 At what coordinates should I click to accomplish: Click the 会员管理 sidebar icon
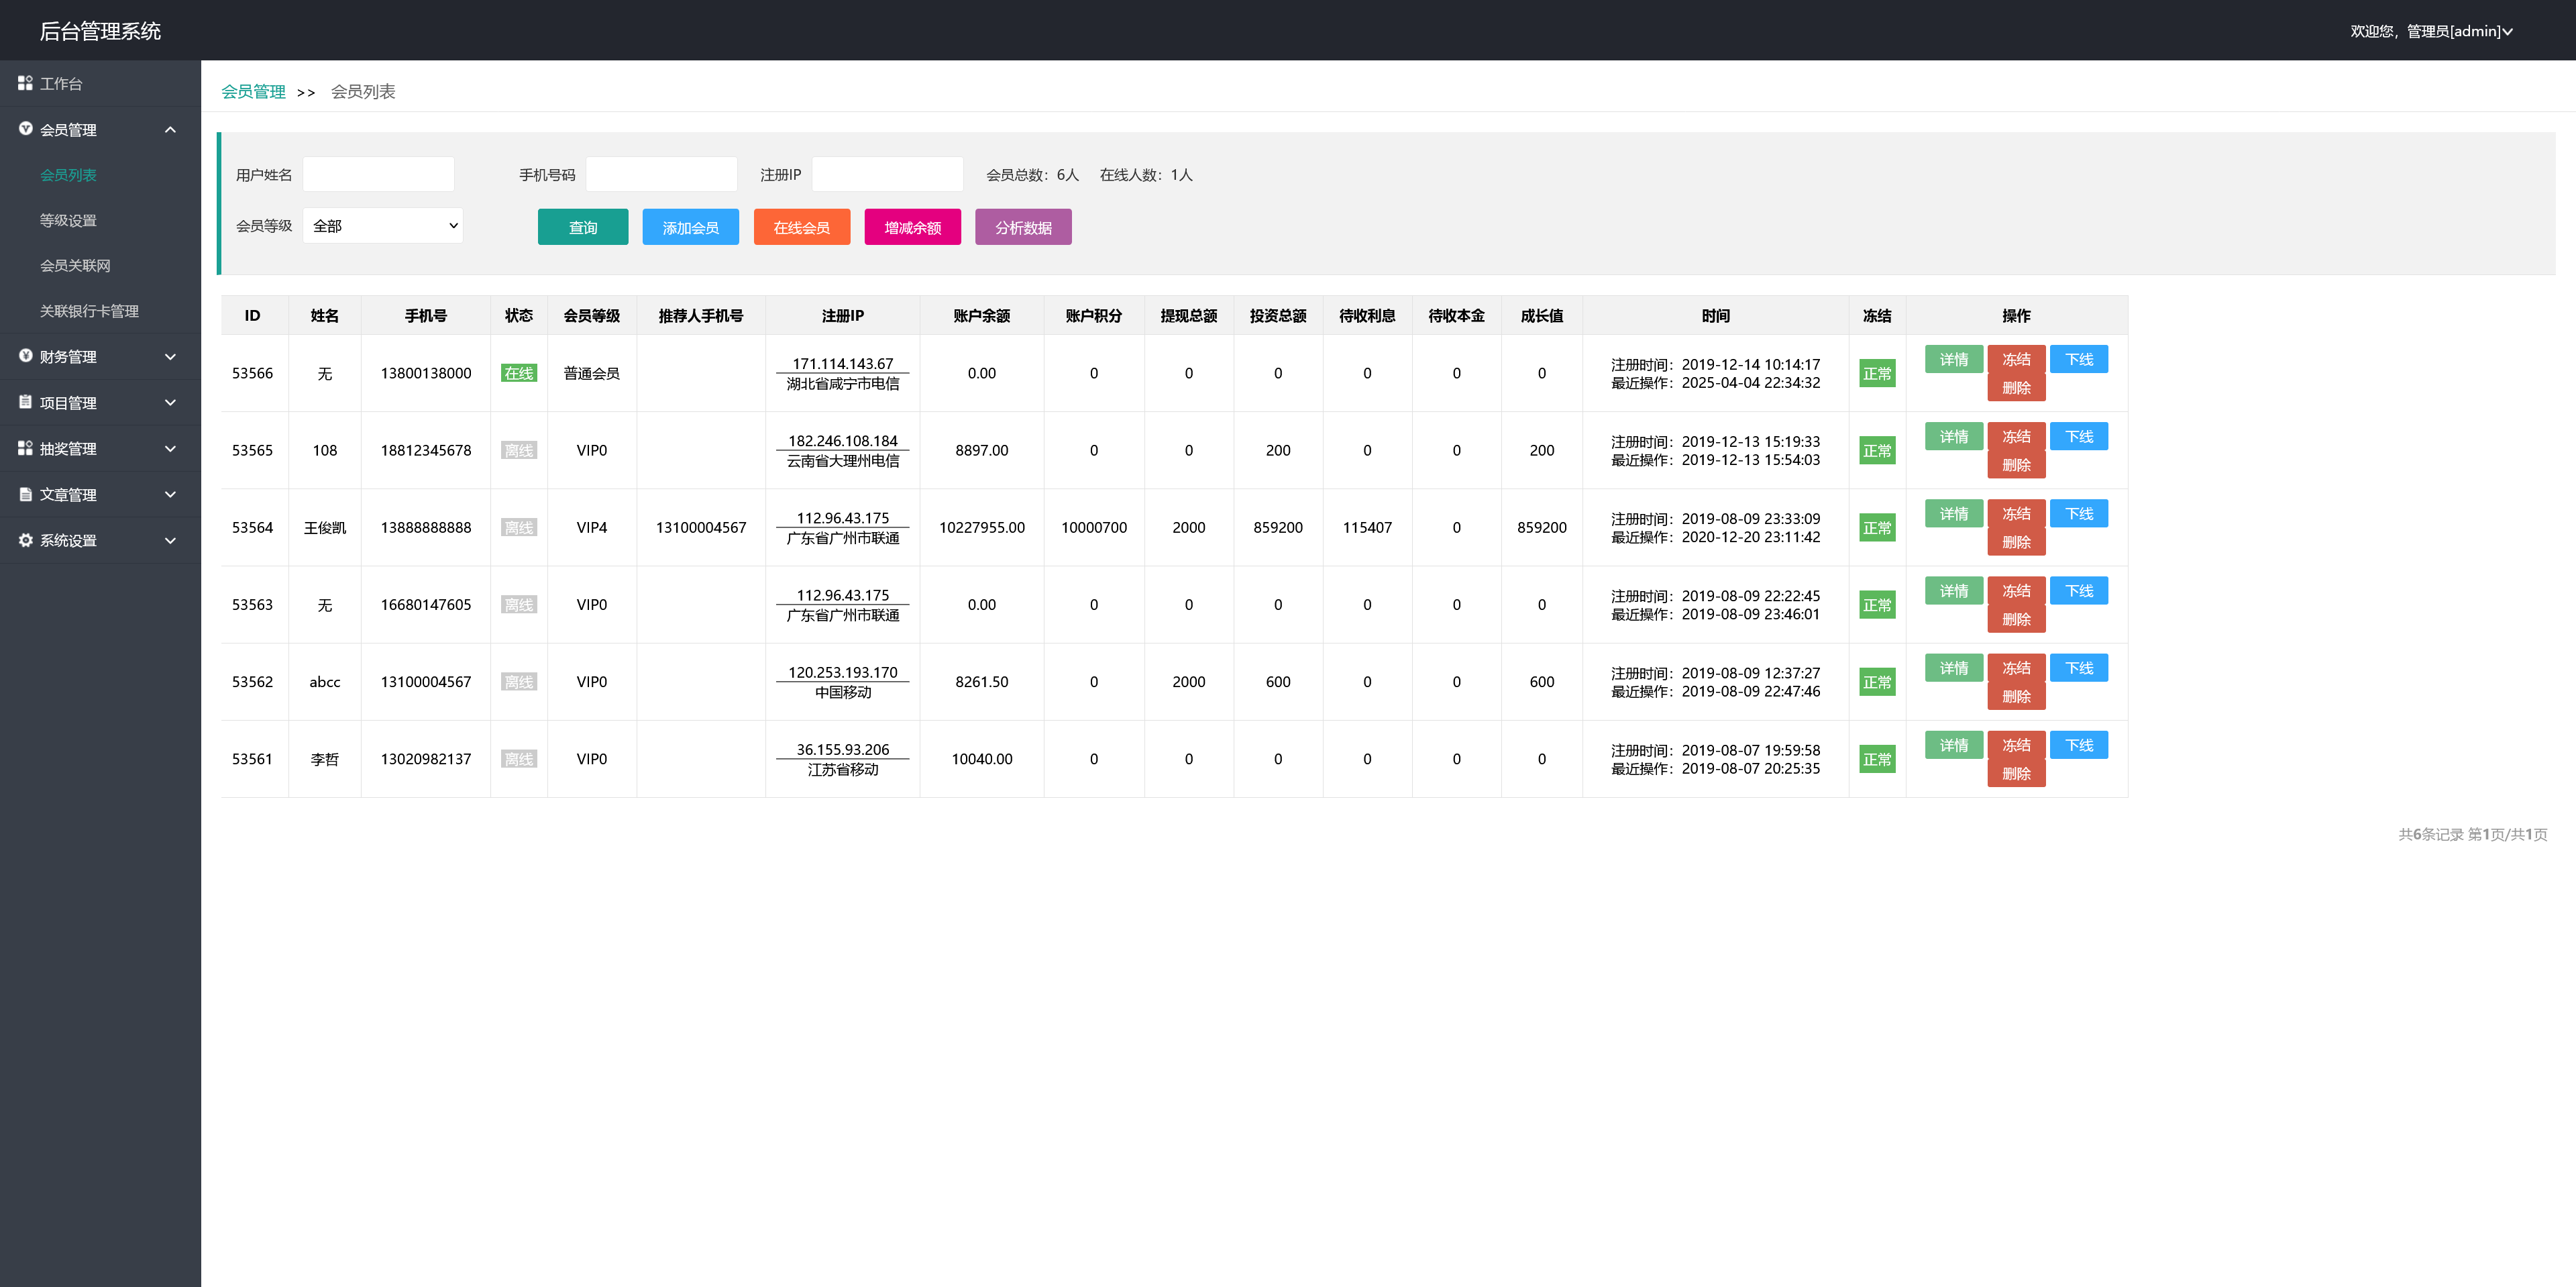(25, 129)
